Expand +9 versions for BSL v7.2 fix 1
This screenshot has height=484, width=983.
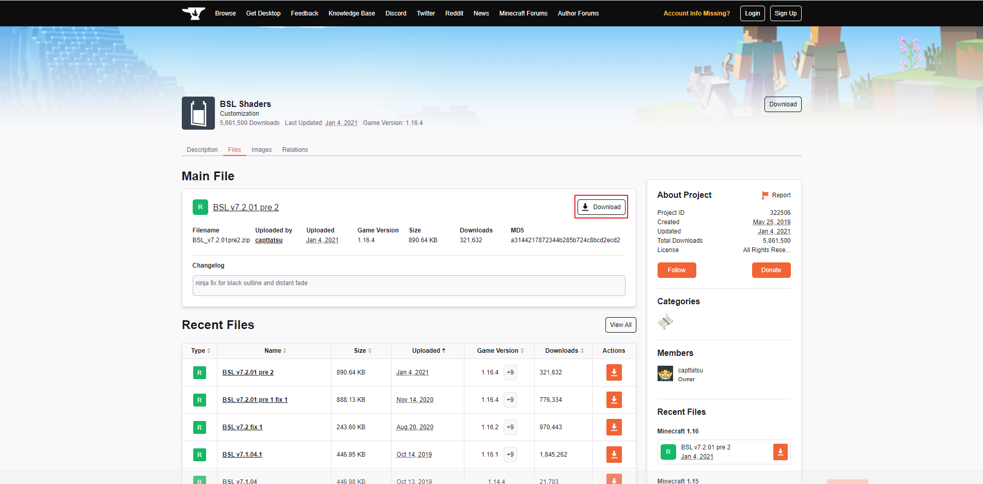510,427
